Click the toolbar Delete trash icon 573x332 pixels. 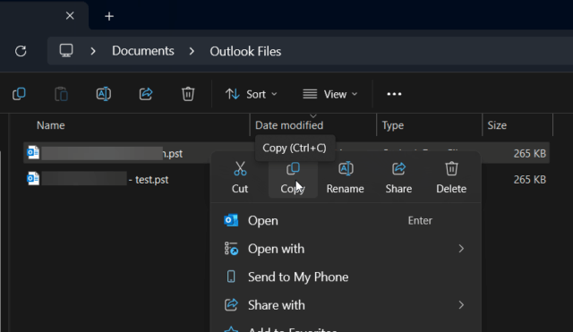[188, 94]
